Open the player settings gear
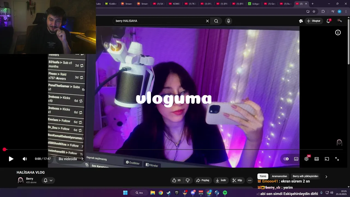 (x=307, y=159)
